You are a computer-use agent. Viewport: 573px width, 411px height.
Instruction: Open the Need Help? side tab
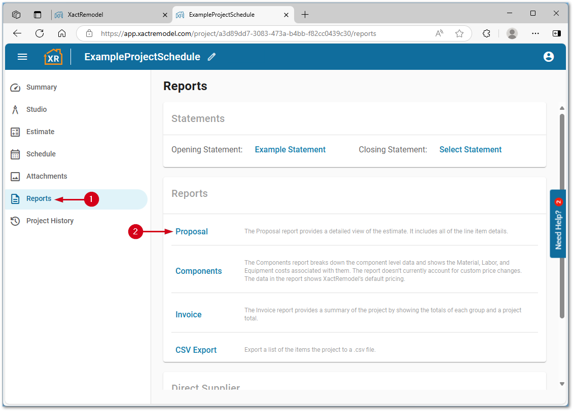558,224
